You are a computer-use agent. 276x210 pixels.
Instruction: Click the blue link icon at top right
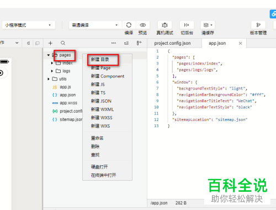coord(273,14)
